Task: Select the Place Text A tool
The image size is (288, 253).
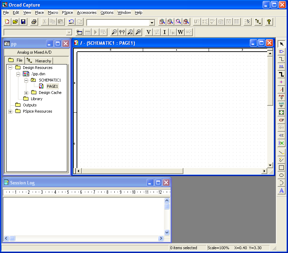Action: (x=281, y=191)
